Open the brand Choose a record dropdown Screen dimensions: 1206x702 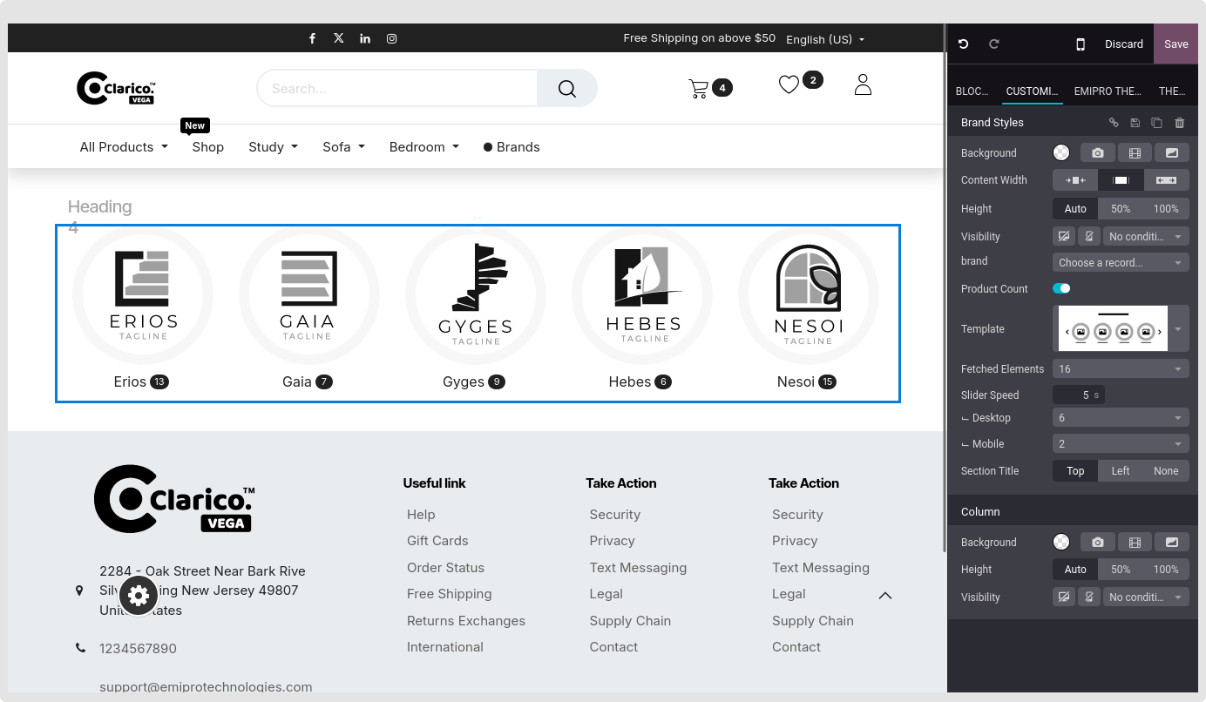1121,263
